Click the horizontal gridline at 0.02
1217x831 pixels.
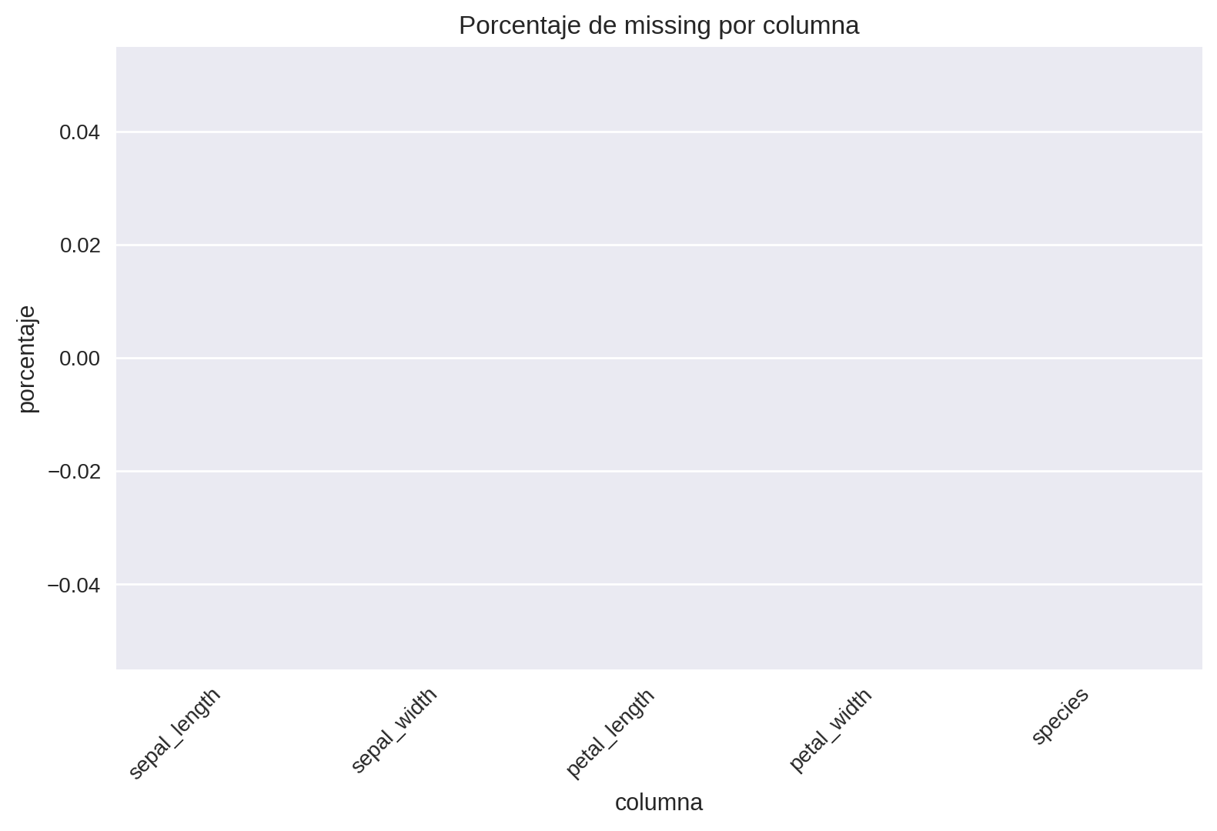658,245
